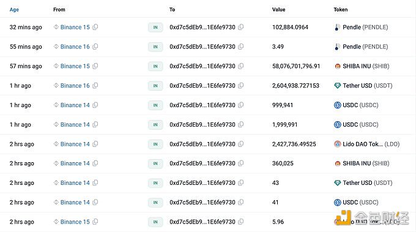Viewport: 416px width, 232px height.
Task: Click address 0xd7c5dEb9...1E6fe9730 in 55 mins ago row
Action: (202, 47)
